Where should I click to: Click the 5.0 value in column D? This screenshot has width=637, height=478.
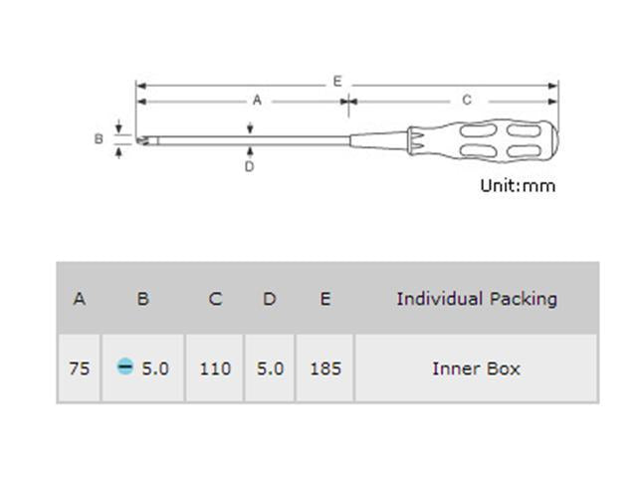click(270, 368)
